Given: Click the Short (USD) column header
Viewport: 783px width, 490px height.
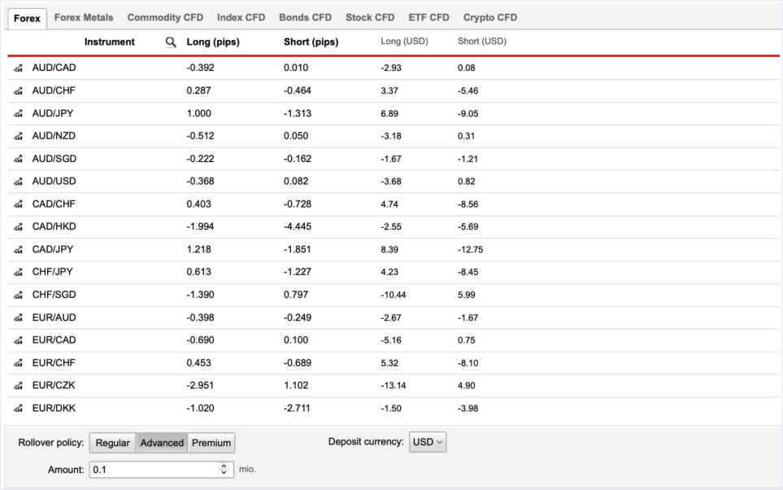Looking at the screenshot, I should click(482, 42).
